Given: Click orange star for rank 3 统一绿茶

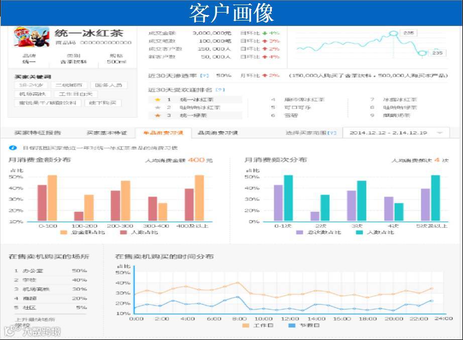Looking at the screenshot, I should 158,115.
